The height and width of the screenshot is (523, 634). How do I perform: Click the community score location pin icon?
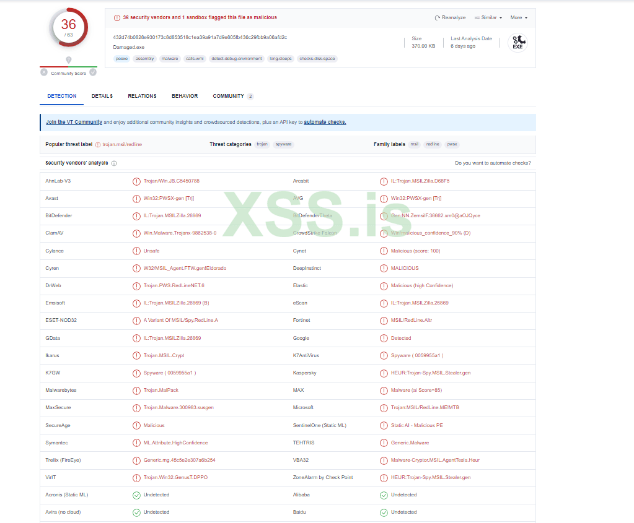pyautogui.click(x=69, y=60)
